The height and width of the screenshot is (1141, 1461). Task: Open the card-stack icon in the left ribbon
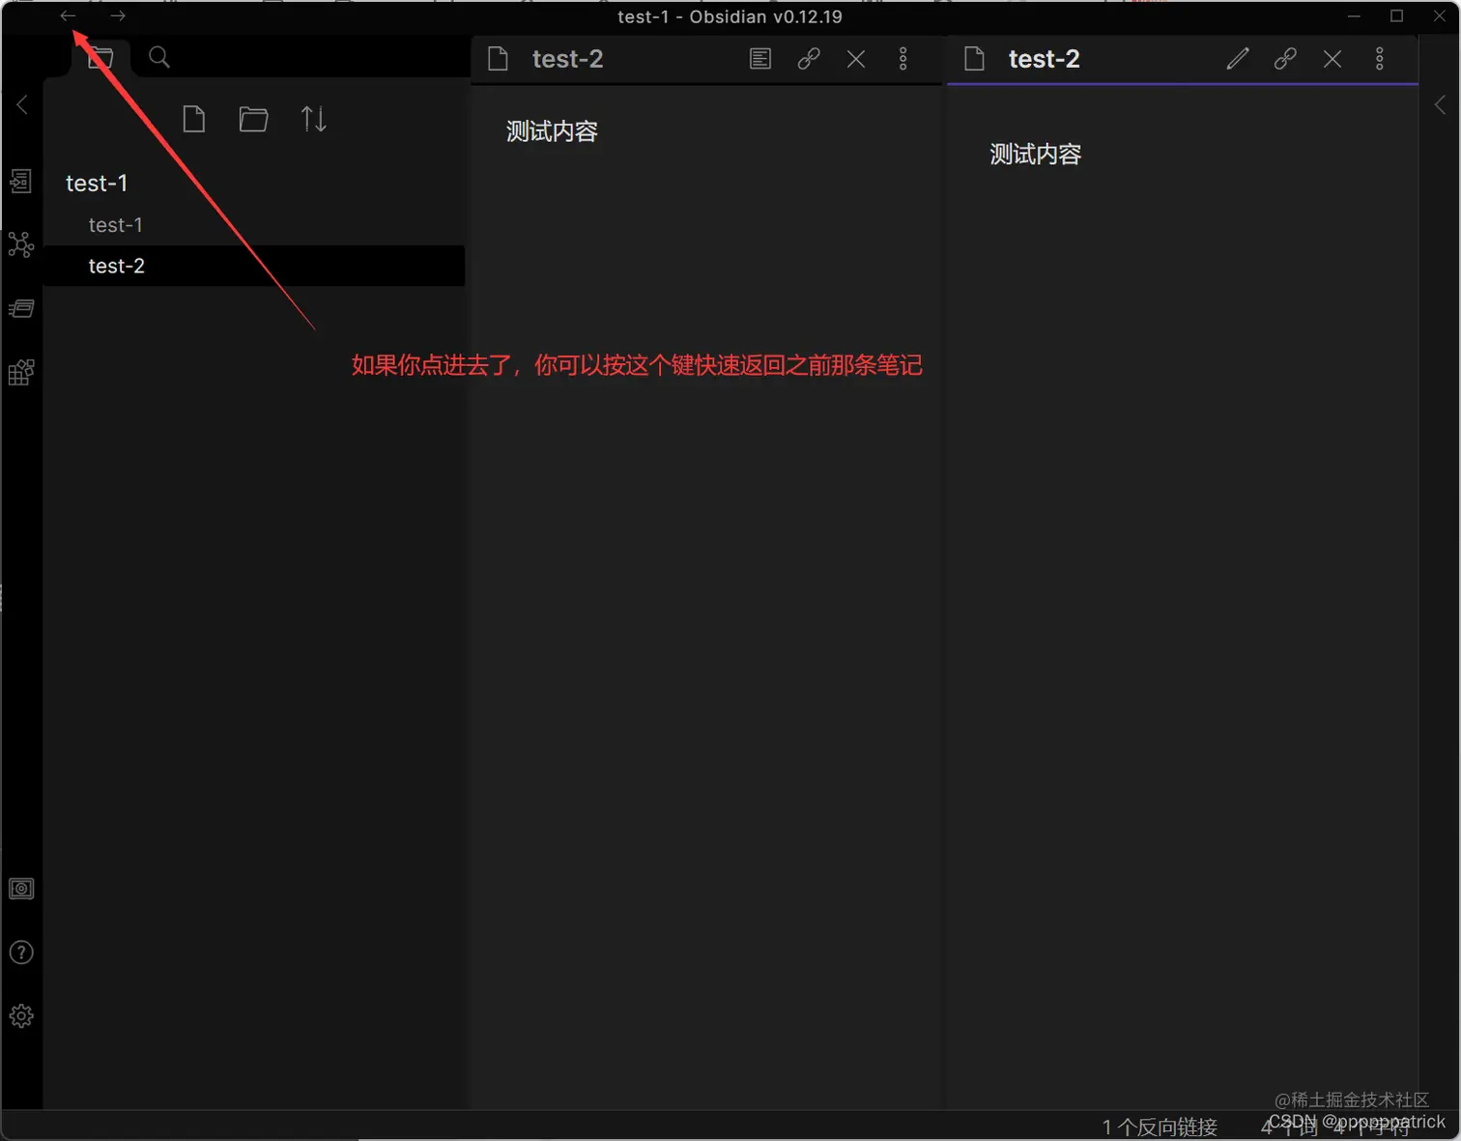21,308
